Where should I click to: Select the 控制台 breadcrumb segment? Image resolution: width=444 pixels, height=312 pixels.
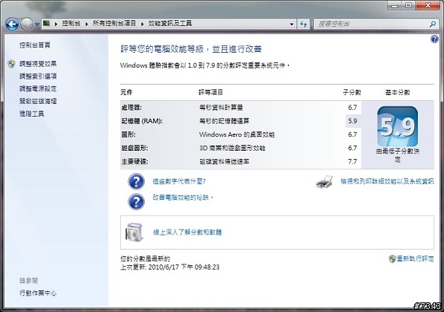tap(71, 23)
